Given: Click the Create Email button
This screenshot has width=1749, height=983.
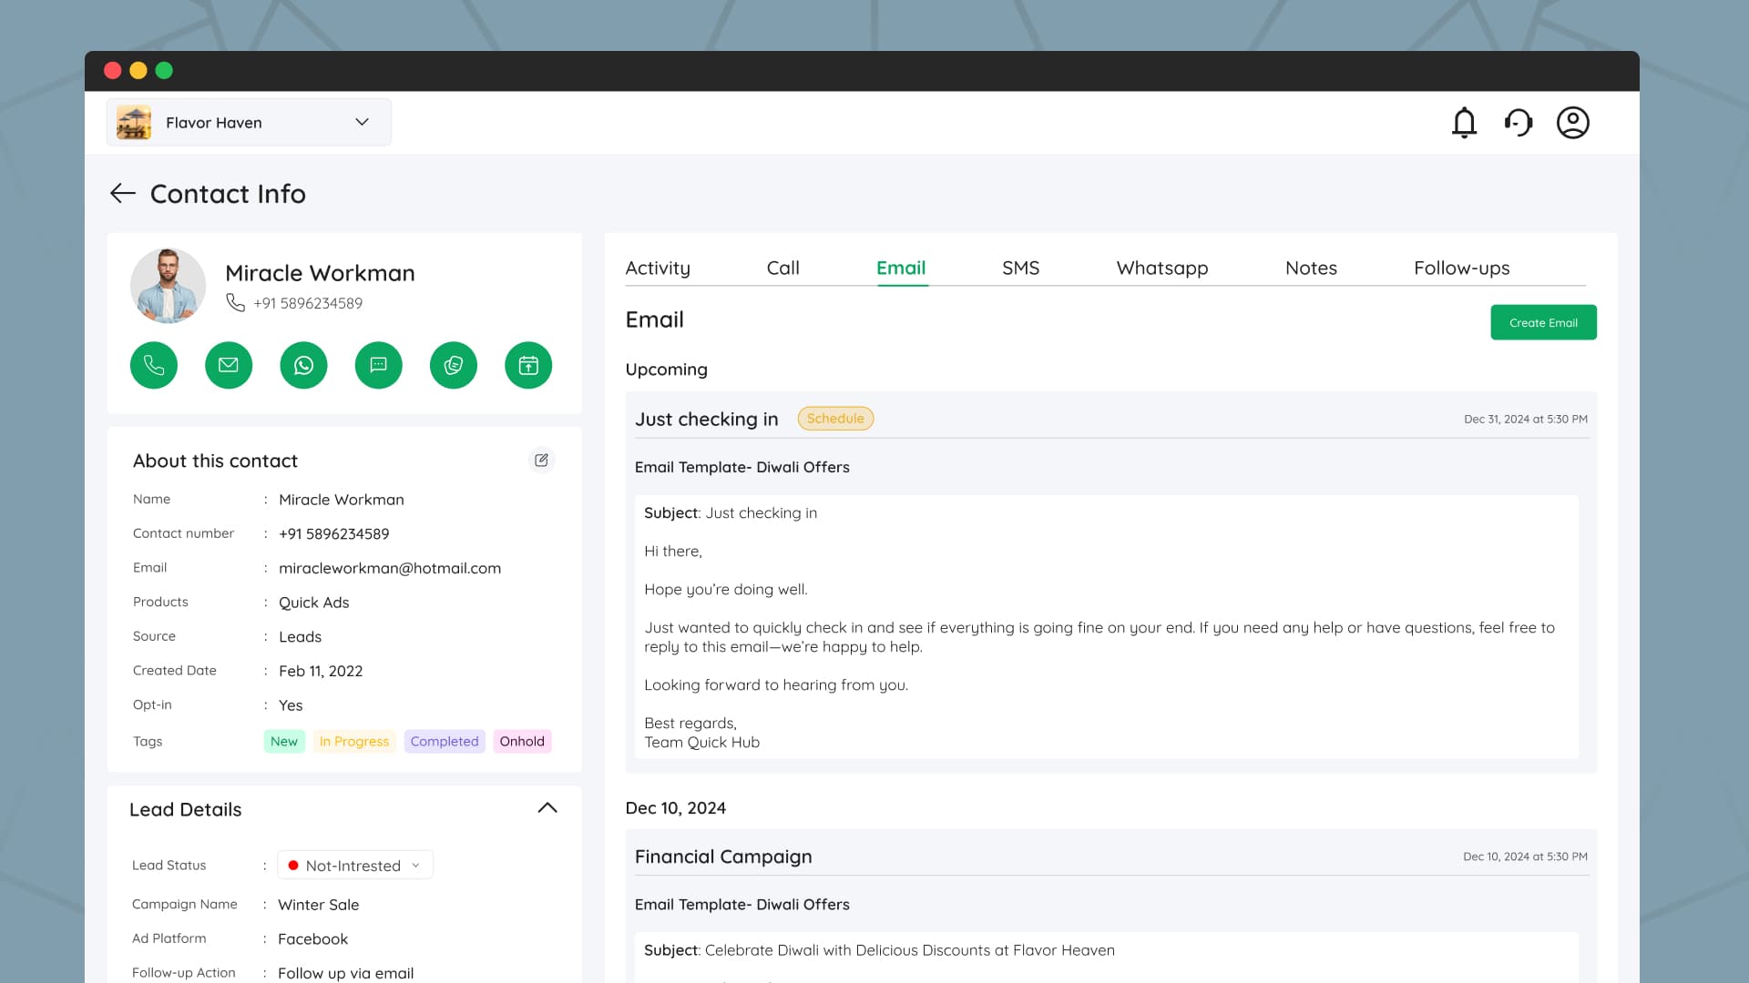Looking at the screenshot, I should 1543,322.
